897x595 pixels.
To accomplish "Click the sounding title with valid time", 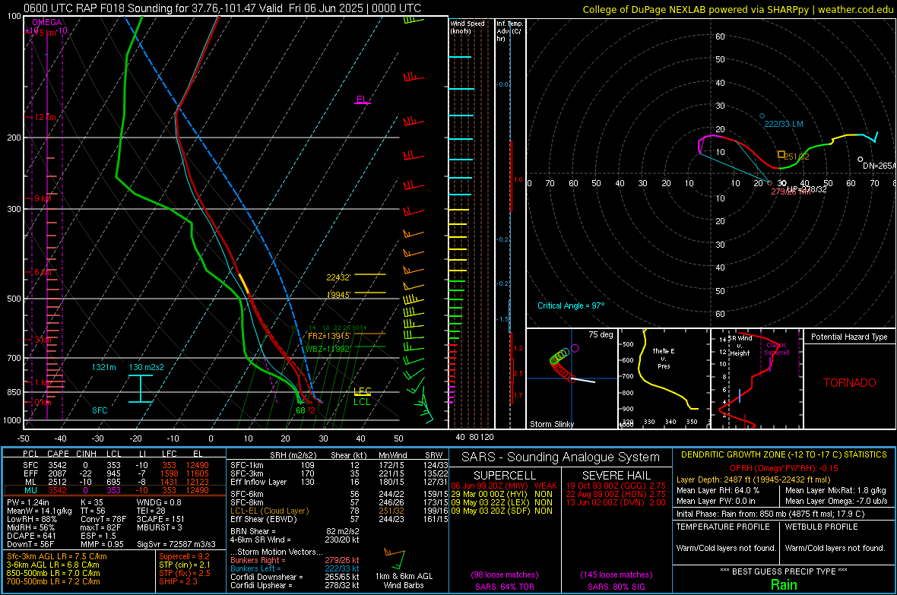I will point(222,8).
